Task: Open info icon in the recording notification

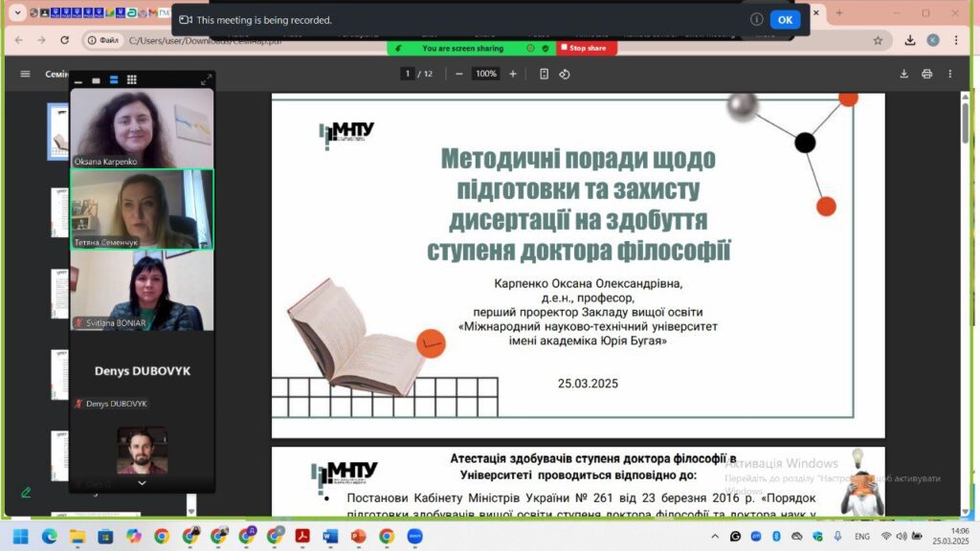Action: click(756, 20)
